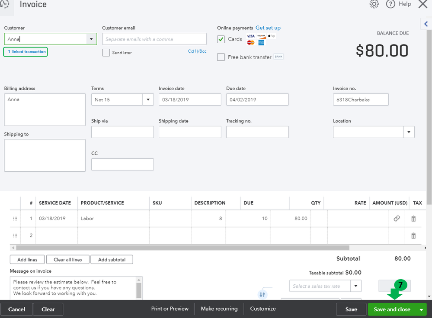This screenshot has width=432, height=318.
Task: Click the Clear all lines button
Action: pos(68,259)
